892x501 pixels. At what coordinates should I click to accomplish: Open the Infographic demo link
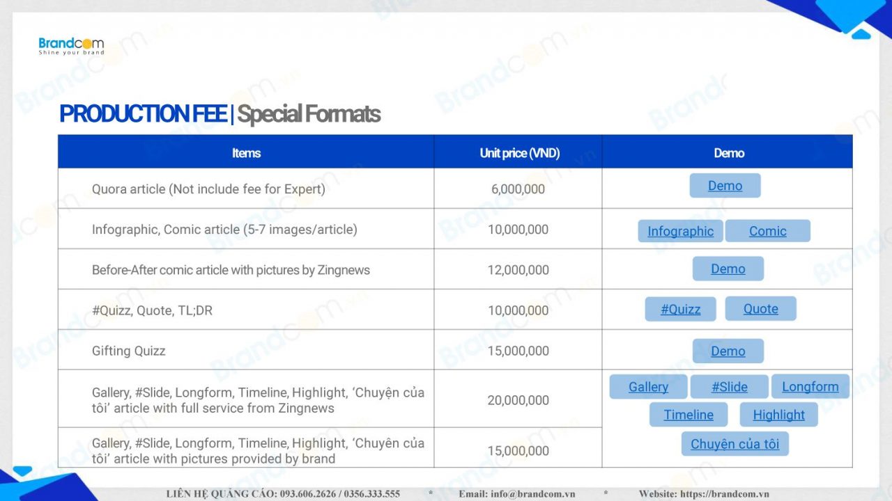coord(680,231)
